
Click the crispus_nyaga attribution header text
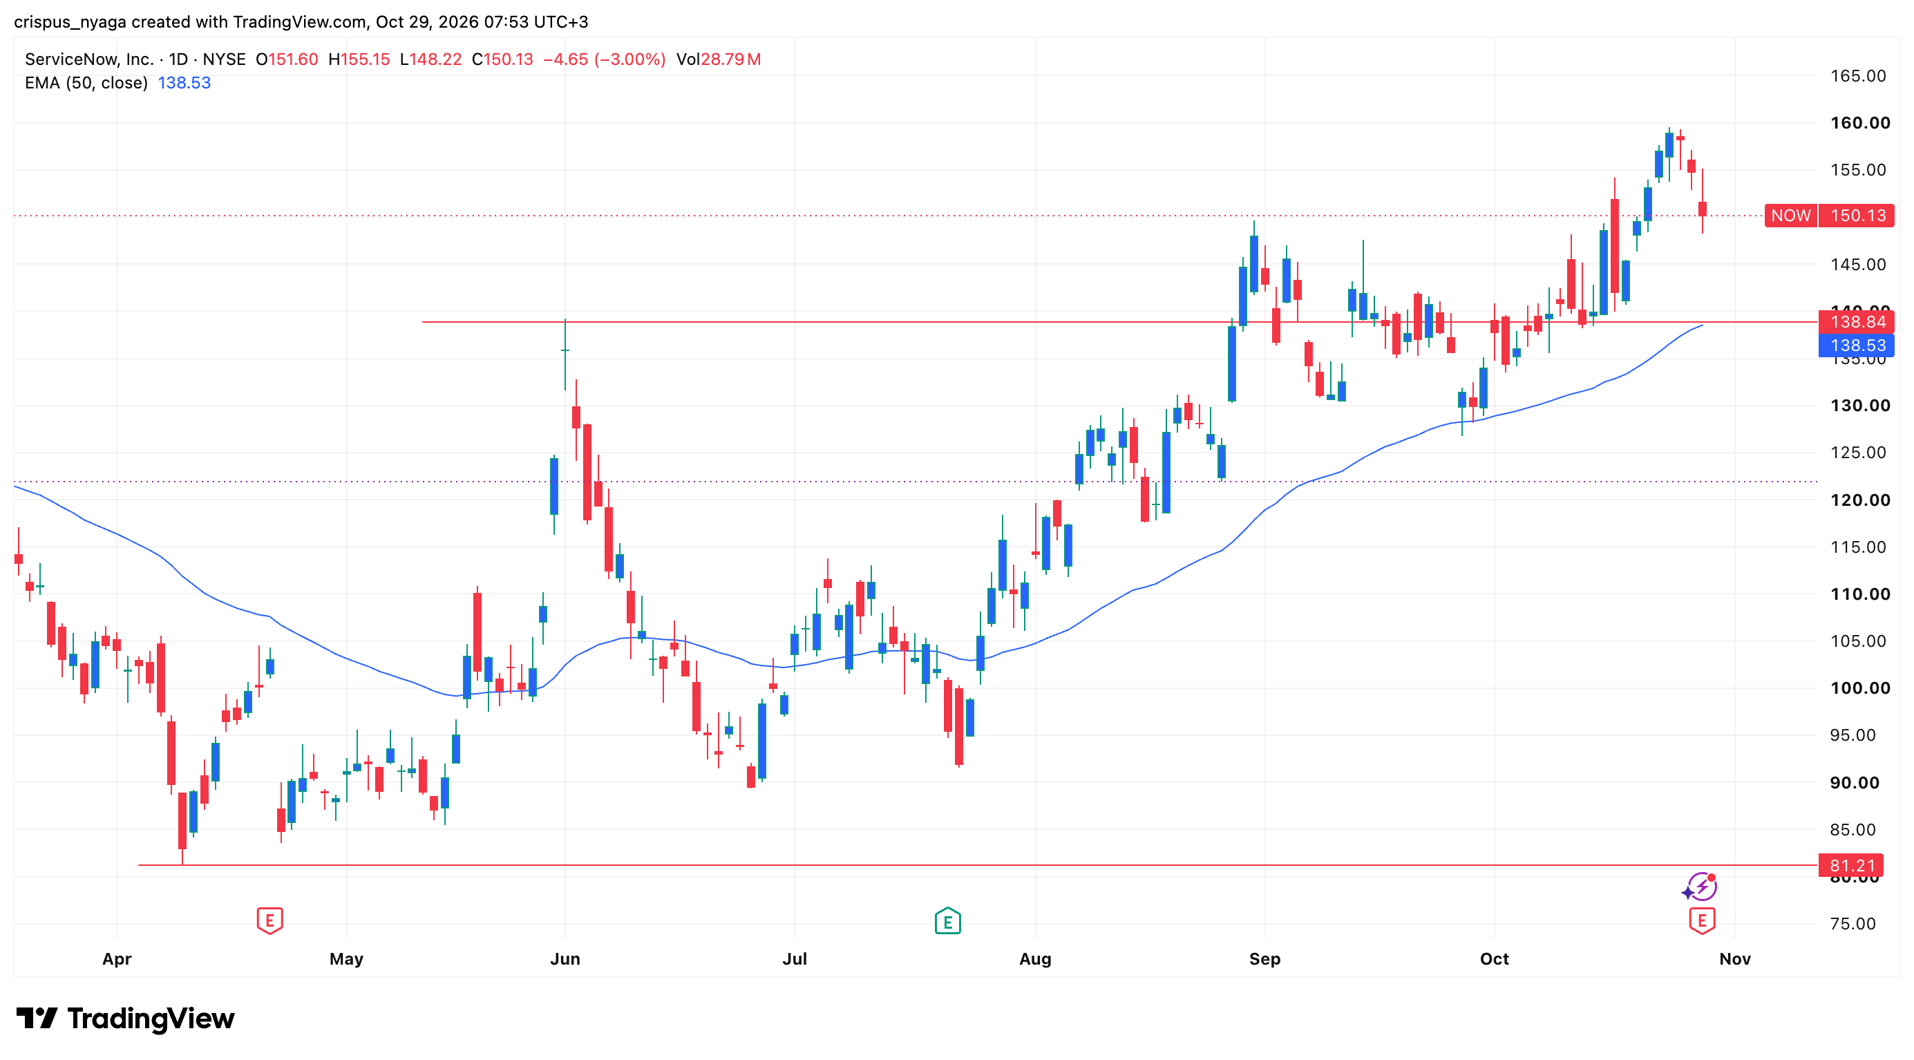click(301, 21)
